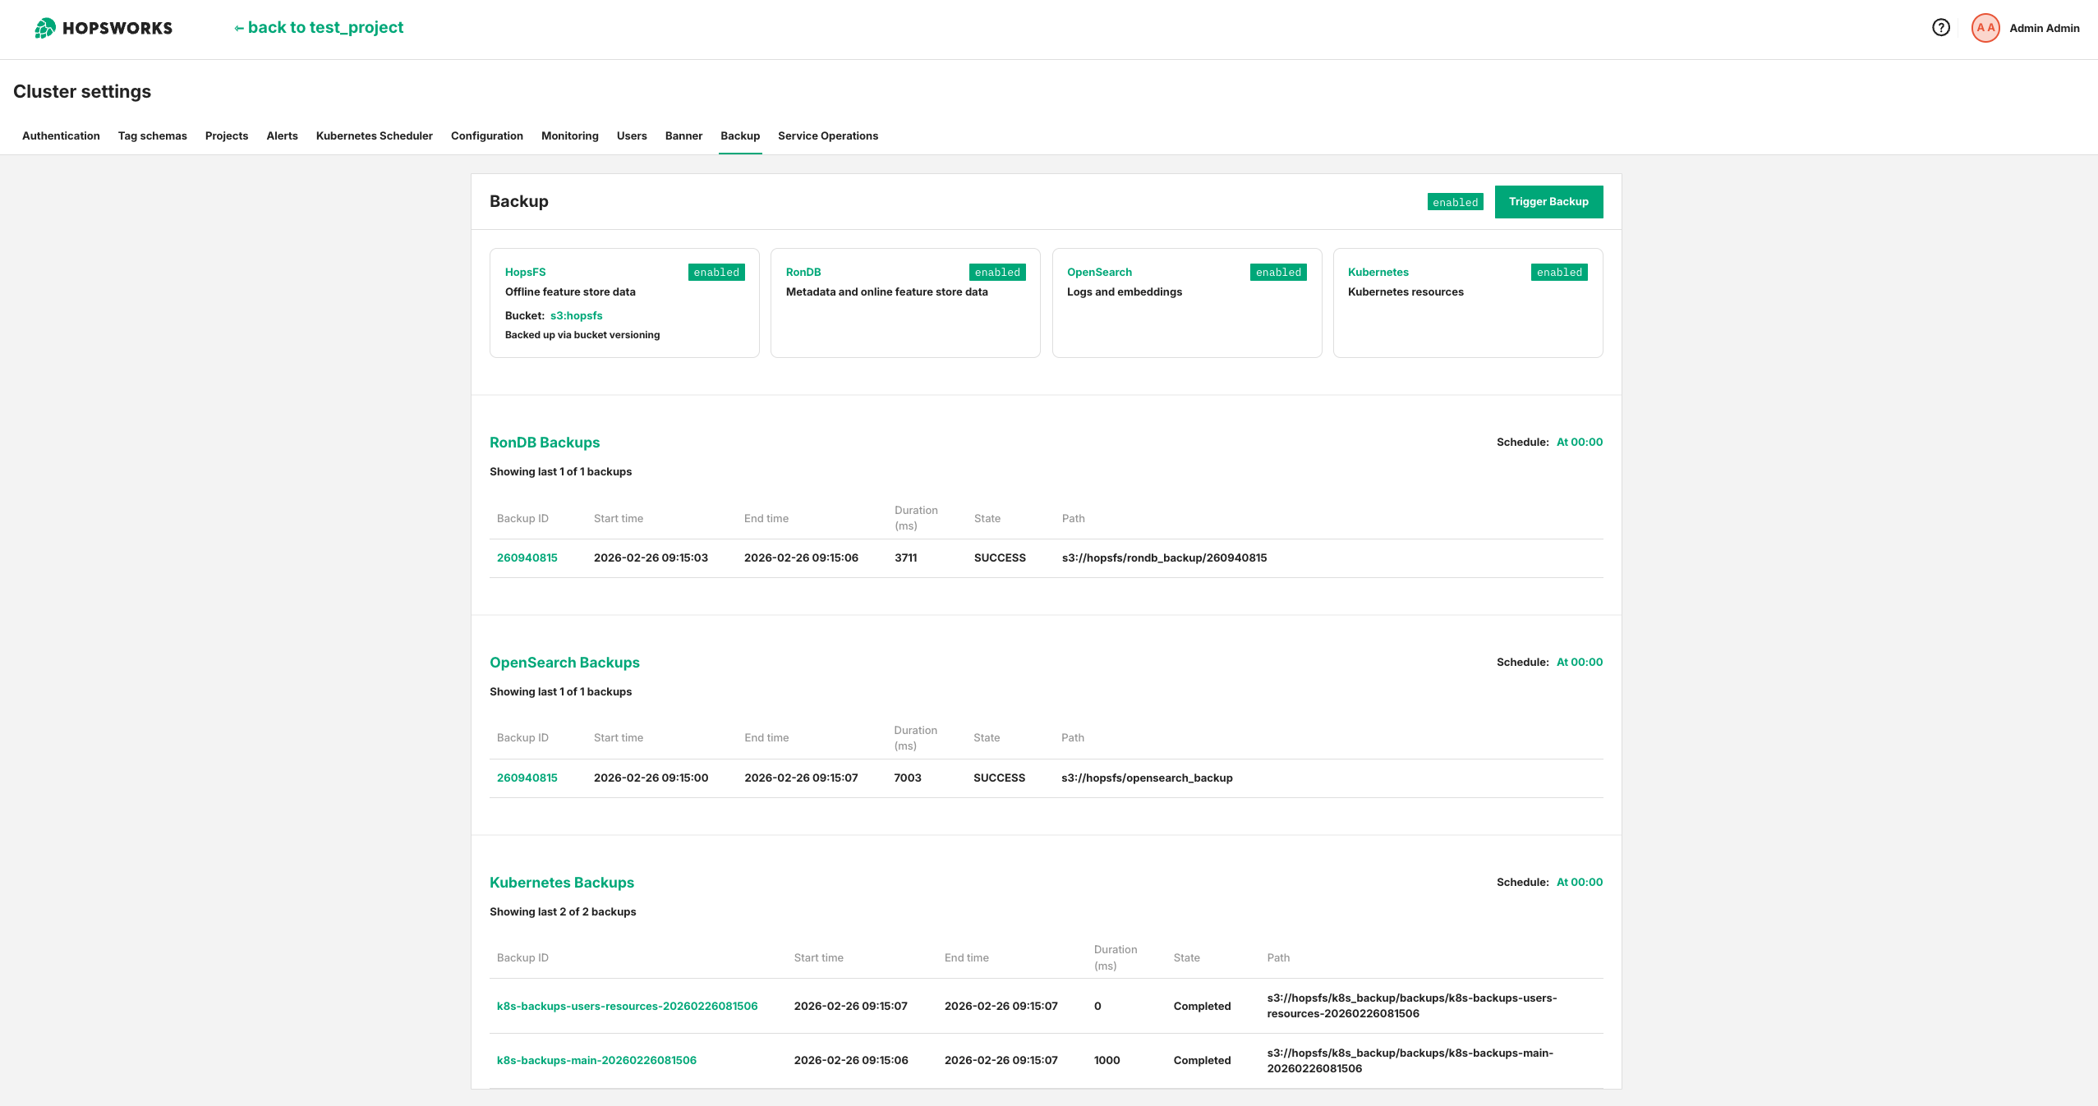Open the s3:hopsfs bucket link

pyautogui.click(x=577, y=316)
